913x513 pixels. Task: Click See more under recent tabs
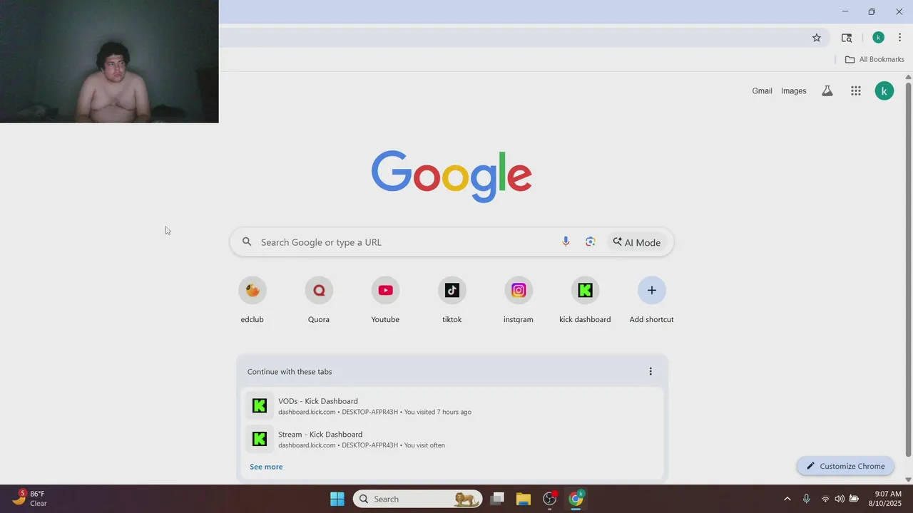point(266,467)
